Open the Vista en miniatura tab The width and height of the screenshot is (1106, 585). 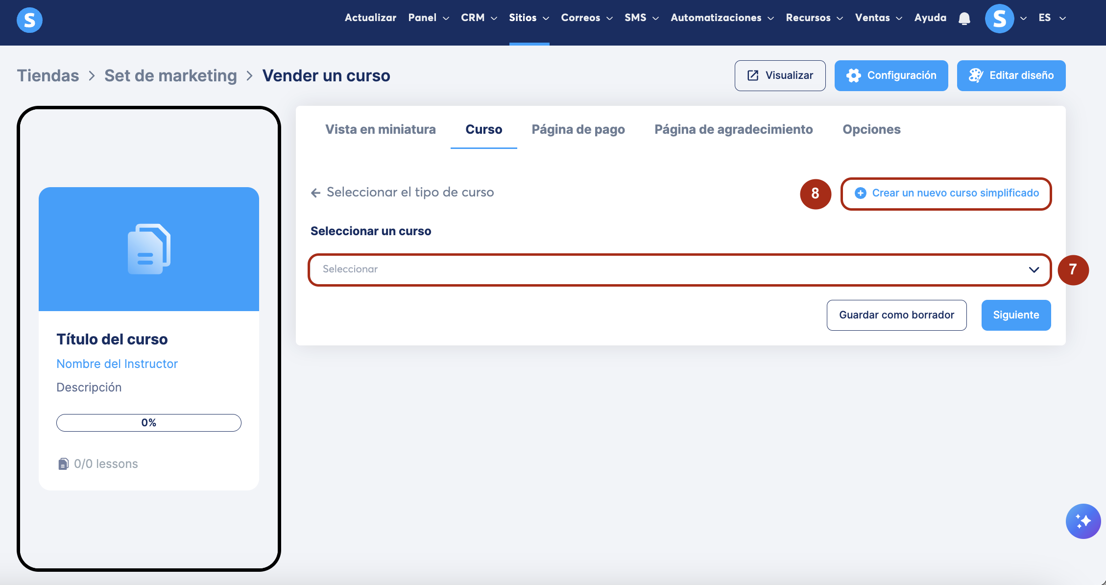coord(380,129)
